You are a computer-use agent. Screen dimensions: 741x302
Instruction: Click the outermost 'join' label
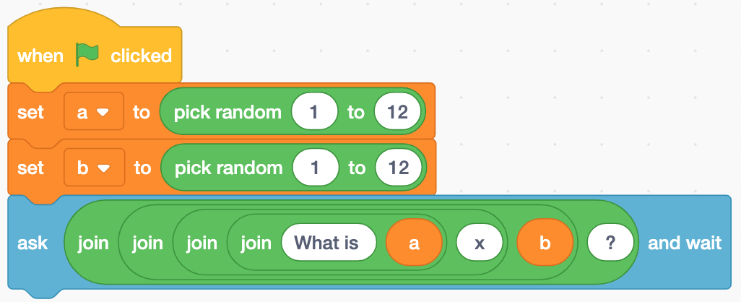point(93,243)
